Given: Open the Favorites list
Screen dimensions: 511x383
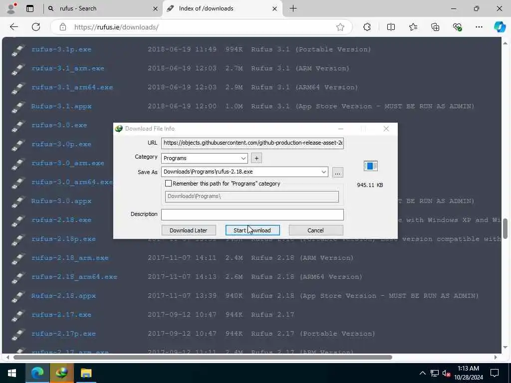Looking at the screenshot, I should [x=413, y=27].
